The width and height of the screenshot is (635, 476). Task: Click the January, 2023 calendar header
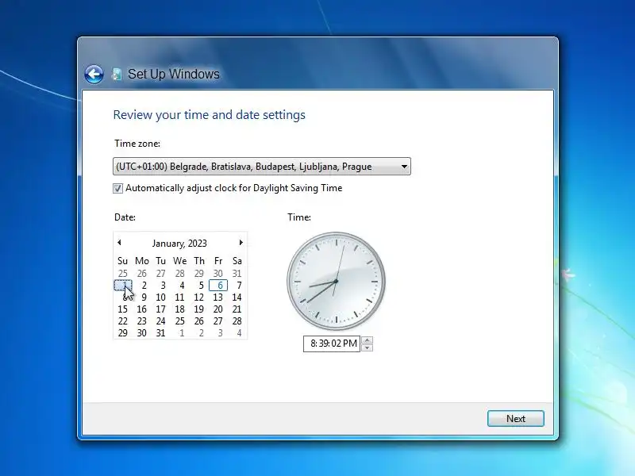(179, 244)
